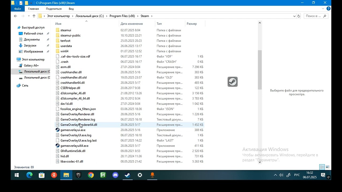Click the scrollbar down arrow
Viewport: 342px width, 192px height.
click(x=260, y=162)
